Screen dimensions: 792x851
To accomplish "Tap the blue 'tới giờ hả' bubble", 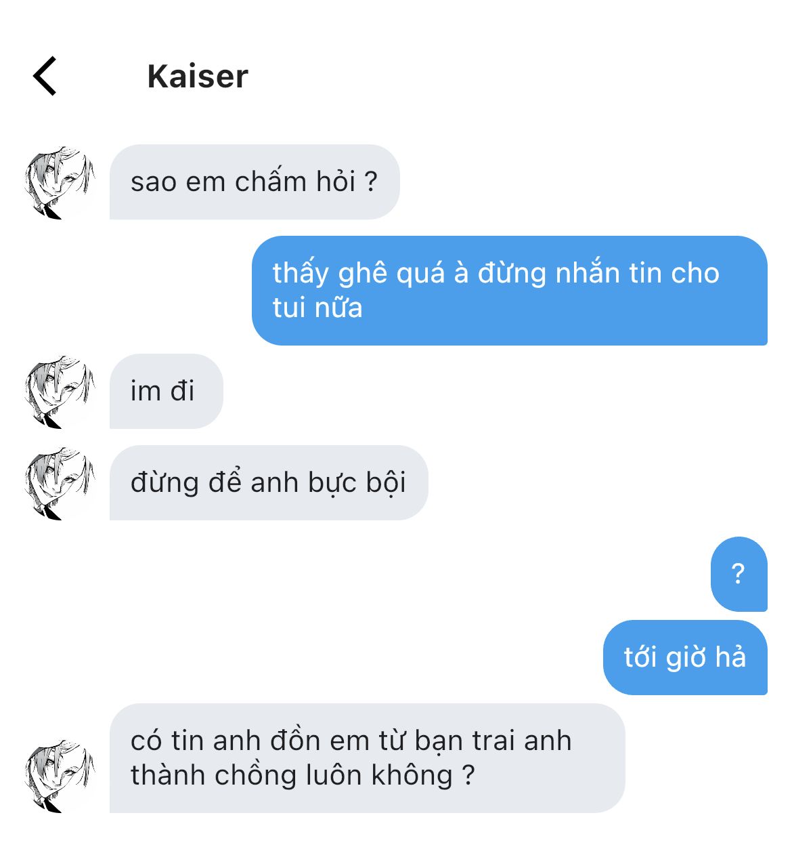I will pyautogui.click(x=685, y=657).
